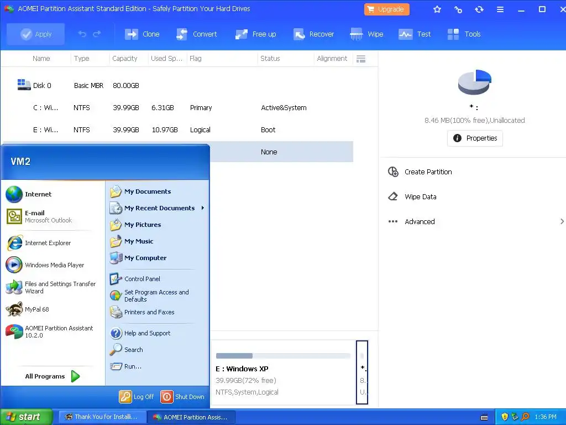
Task: Open Set Program Access and Defaults
Action: [149, 296]
